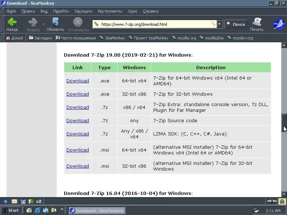Toggle the online/offline connection plug icon
This screenshot has height=215, width=287.
click(x=272, y=201)
